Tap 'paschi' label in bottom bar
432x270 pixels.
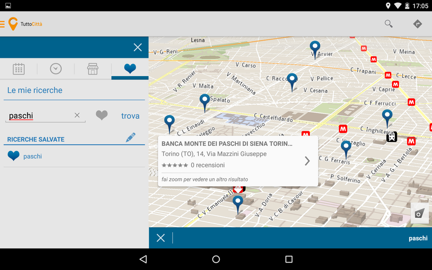[x=418, y=238]
